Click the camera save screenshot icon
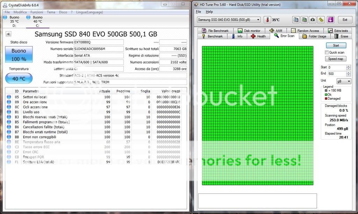This screenshot has height=214, width=358. point(313,20)
